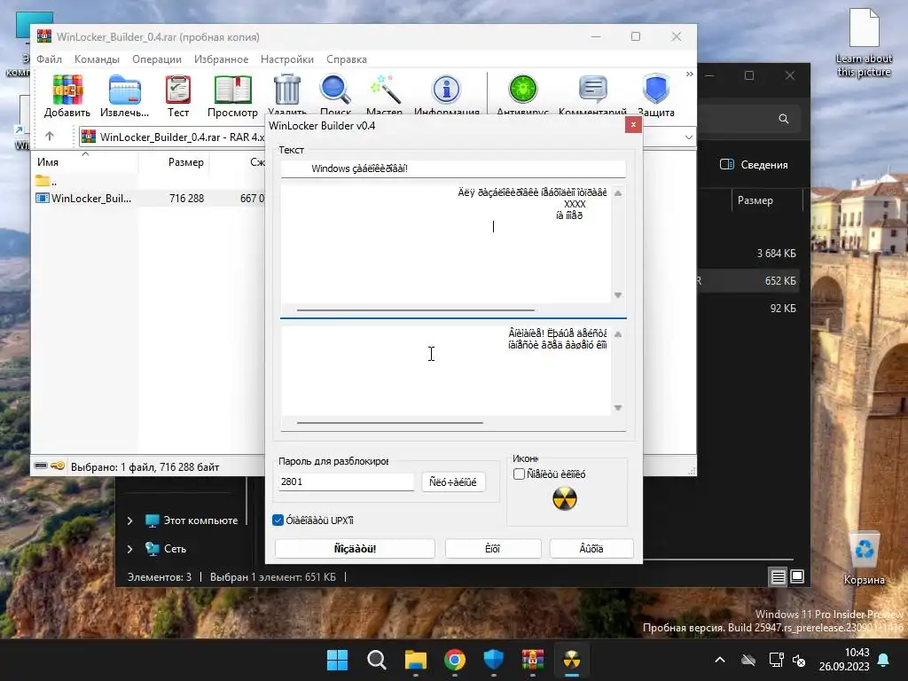Expand the Этот компьютер tree node
The image size is (908, 681).
(x=129, y=521)
